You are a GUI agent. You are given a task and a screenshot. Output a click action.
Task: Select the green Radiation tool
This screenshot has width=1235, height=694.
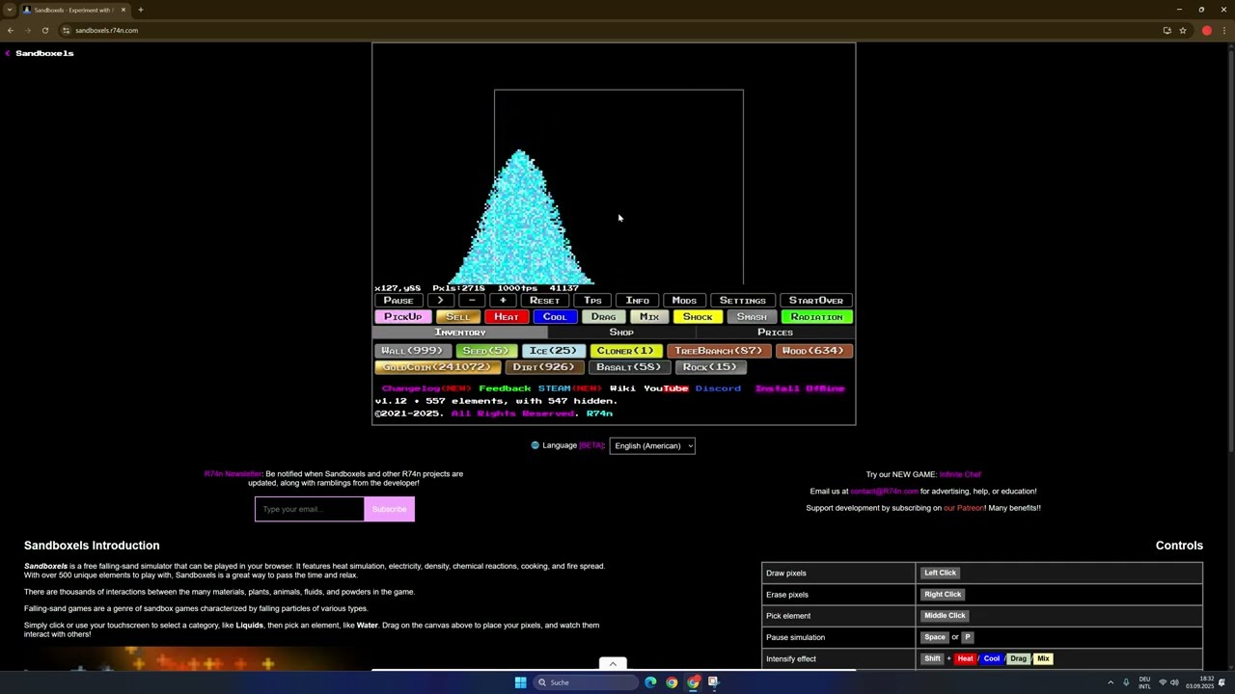point(817,317)
